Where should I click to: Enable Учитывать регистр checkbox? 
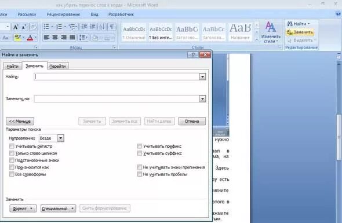pyautogui.click(x=12, y=146)
